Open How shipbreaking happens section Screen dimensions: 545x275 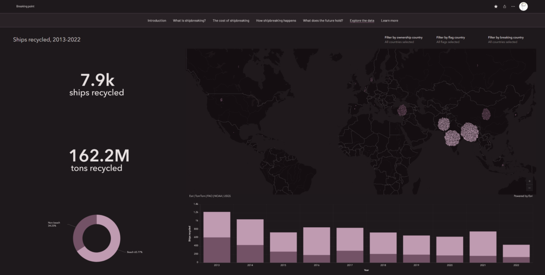click(x=276, y=21)
